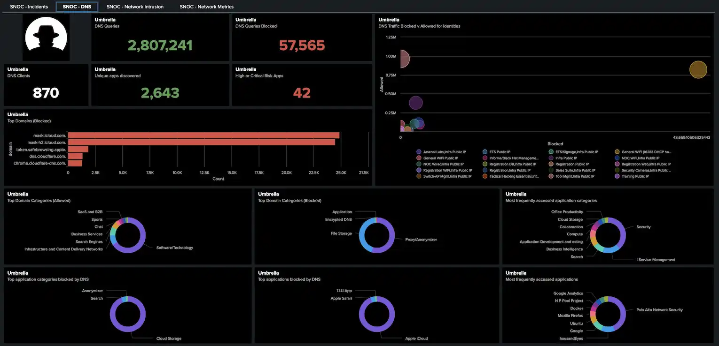
Task: Toggle Registration Web,Infra Public IP legend swatch
Action: pos(617,164)
